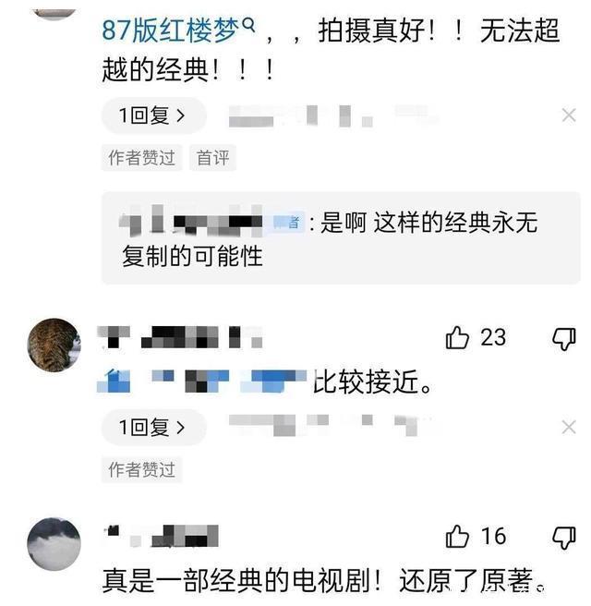Like the comment with 16 thumbs up
Screen dimensions: 591x606
[457, 537]
